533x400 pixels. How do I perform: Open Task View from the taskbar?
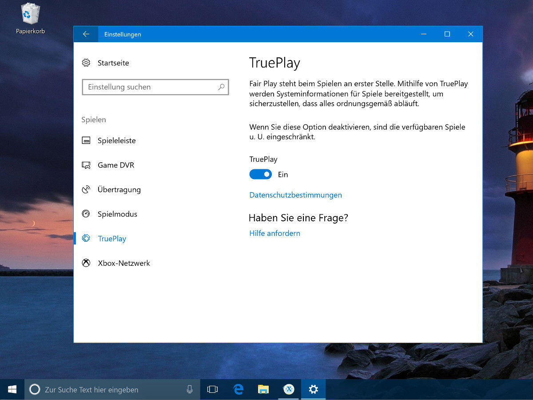click(213, 390)
